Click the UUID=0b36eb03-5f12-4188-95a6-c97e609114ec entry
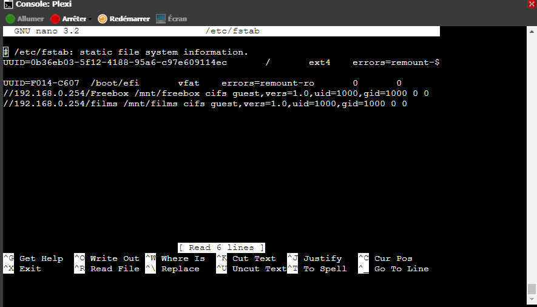This screenshot has height=307, width=537. click(115, 62)
